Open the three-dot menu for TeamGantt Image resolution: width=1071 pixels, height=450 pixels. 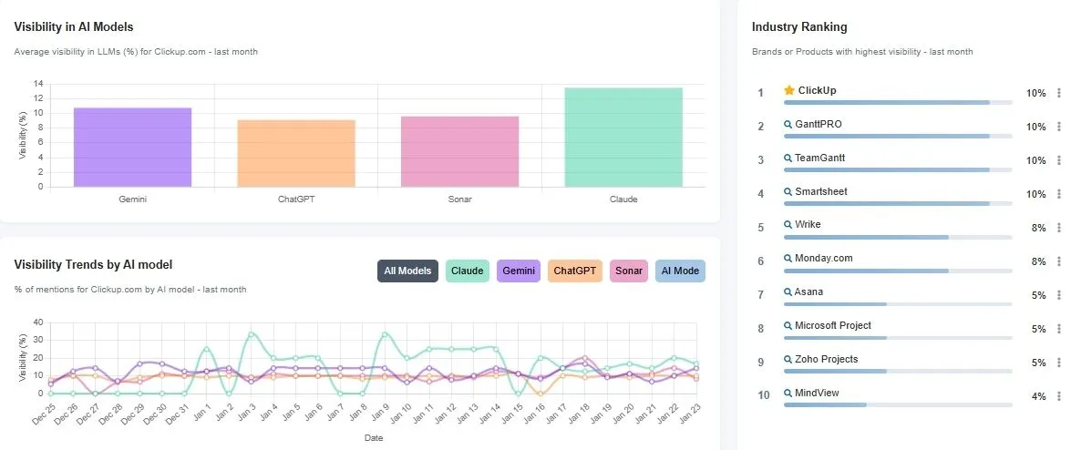(1059, 160)
